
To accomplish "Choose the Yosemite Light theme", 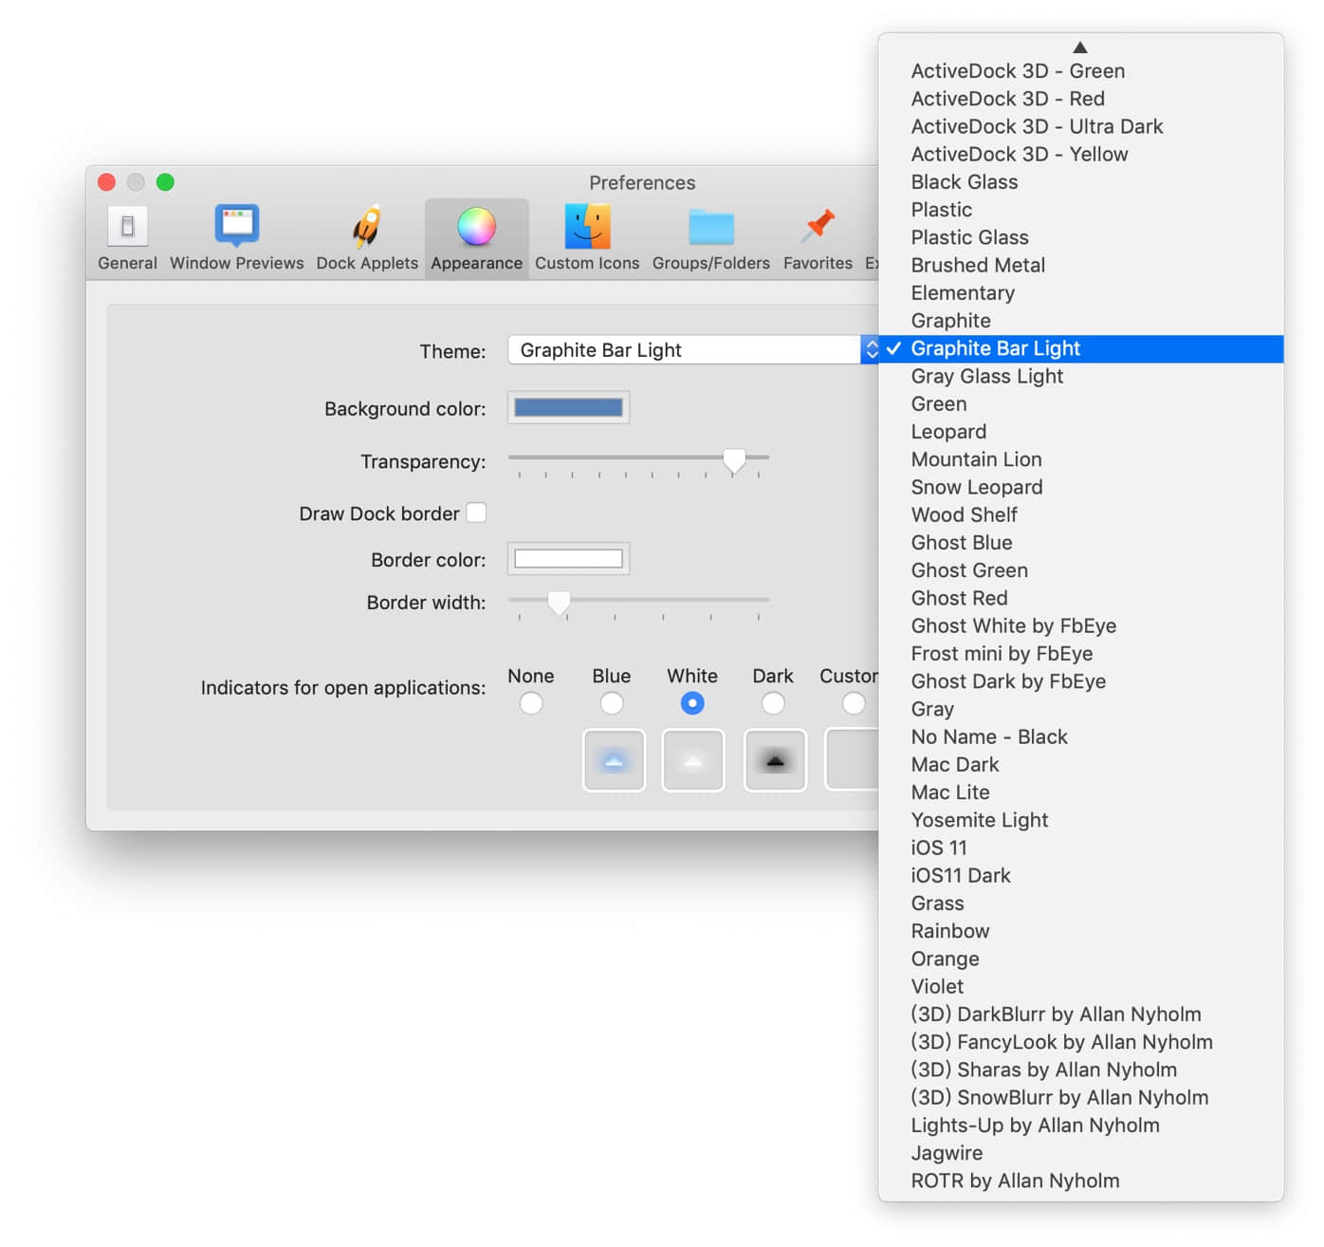I will pyautogui.click(x=1081, y=820).
